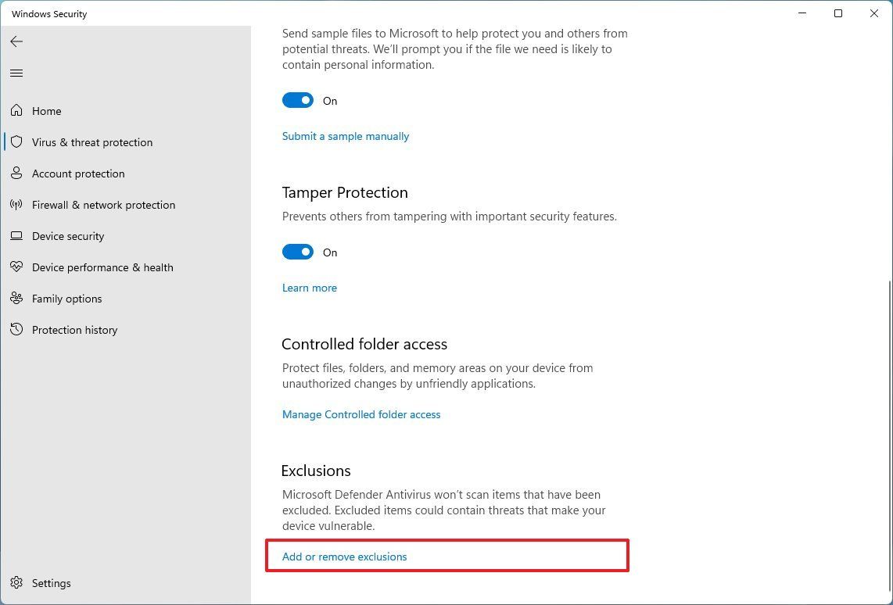Click the Protection history clock icon
The width and height of the screenshot is (893, 605).
16,330
